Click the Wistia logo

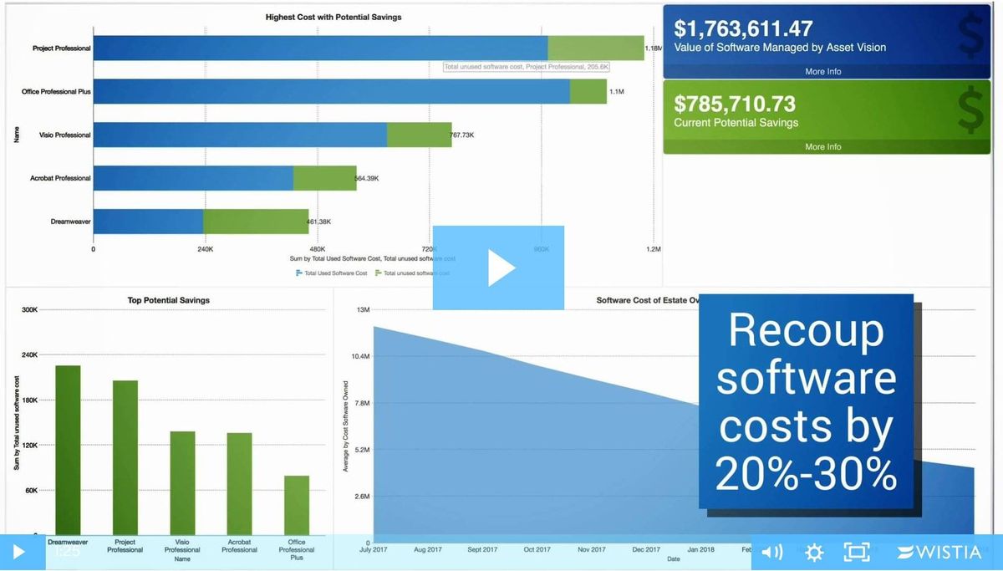pos(938,552)
